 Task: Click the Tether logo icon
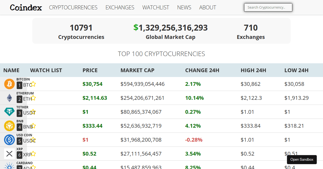point(9,112)
